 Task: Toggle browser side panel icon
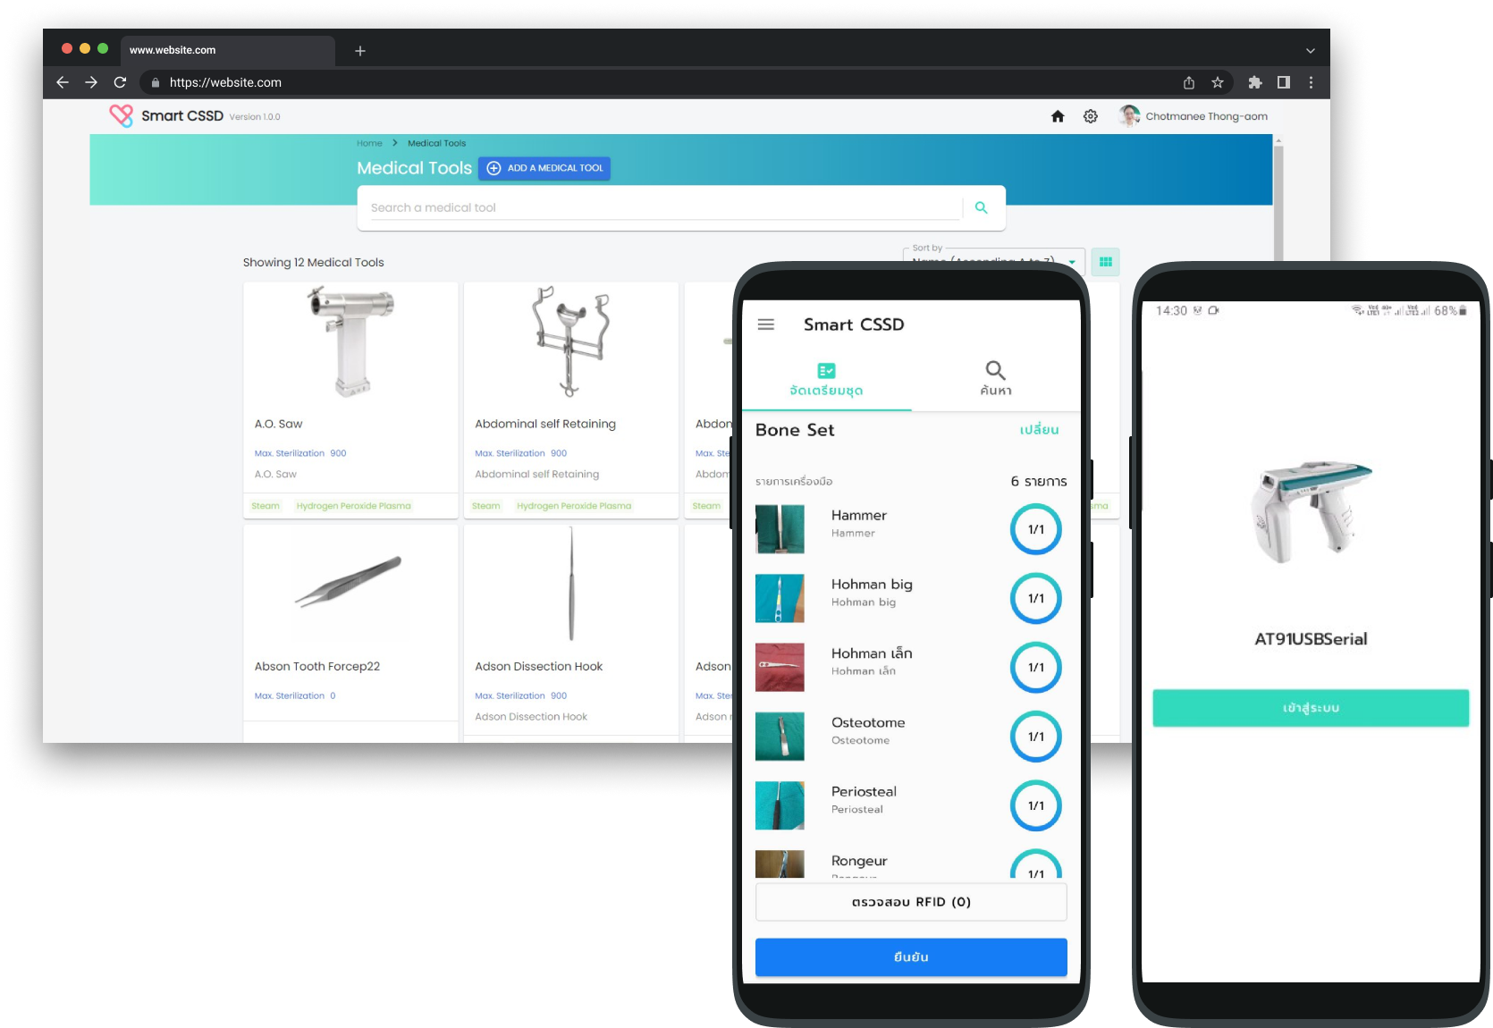click(1284, 82)
